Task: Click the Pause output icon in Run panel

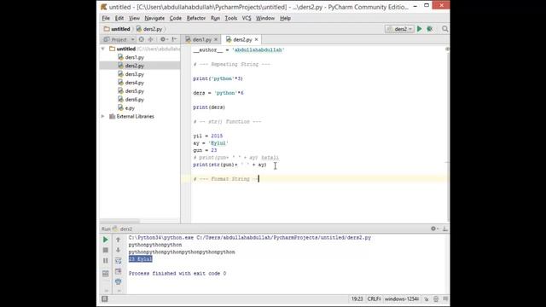Action: 106,260
